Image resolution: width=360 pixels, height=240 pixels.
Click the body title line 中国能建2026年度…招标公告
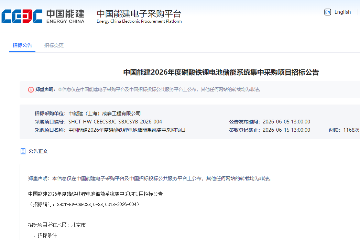click(x=95, y=194)
